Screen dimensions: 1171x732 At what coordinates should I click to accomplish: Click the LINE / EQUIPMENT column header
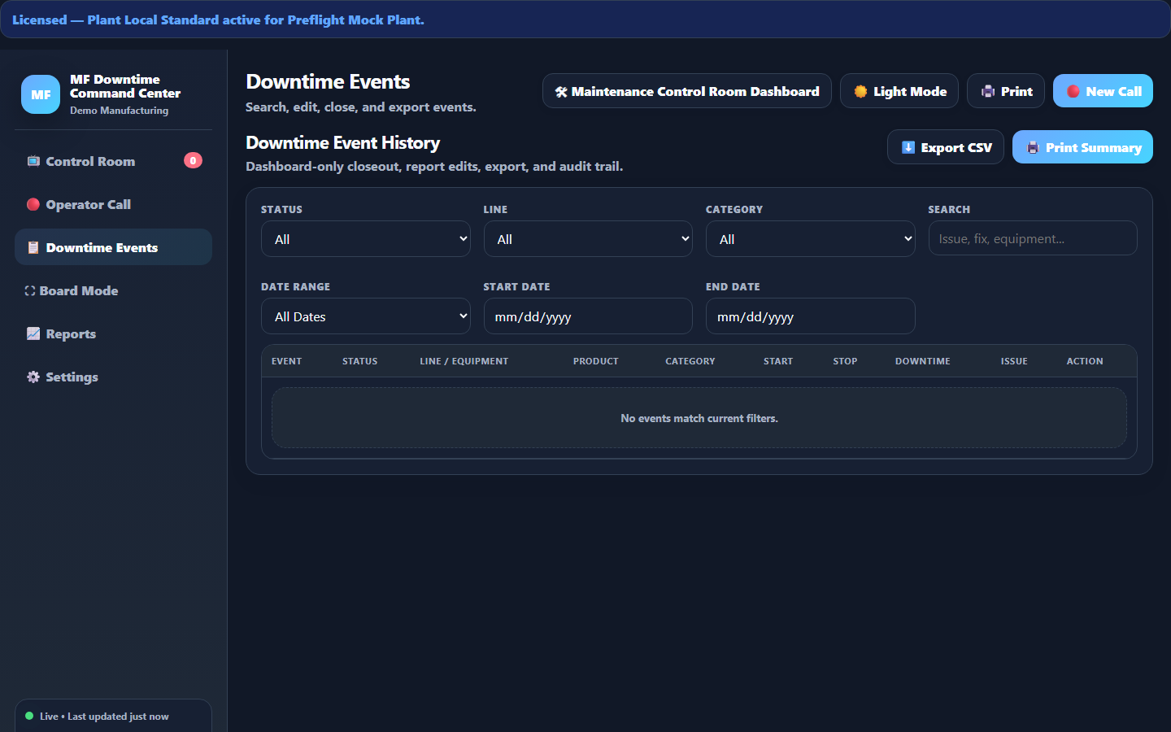(464, 361)
